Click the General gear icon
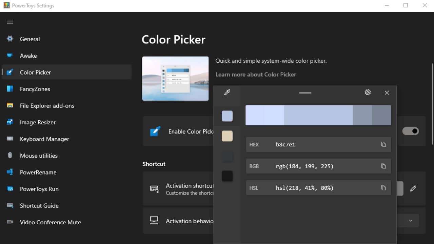This screenshot has width=434, height=244. click(x=10, y=39)
